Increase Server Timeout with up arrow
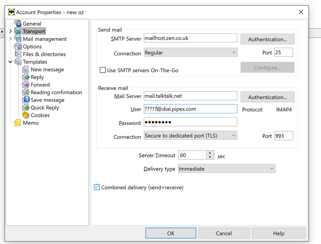 click(210, 153)
